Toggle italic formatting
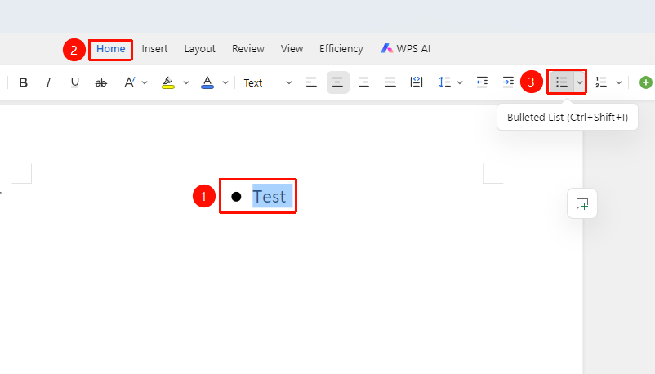 [48, 82]
